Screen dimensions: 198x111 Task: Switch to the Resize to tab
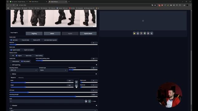point(13,78)
